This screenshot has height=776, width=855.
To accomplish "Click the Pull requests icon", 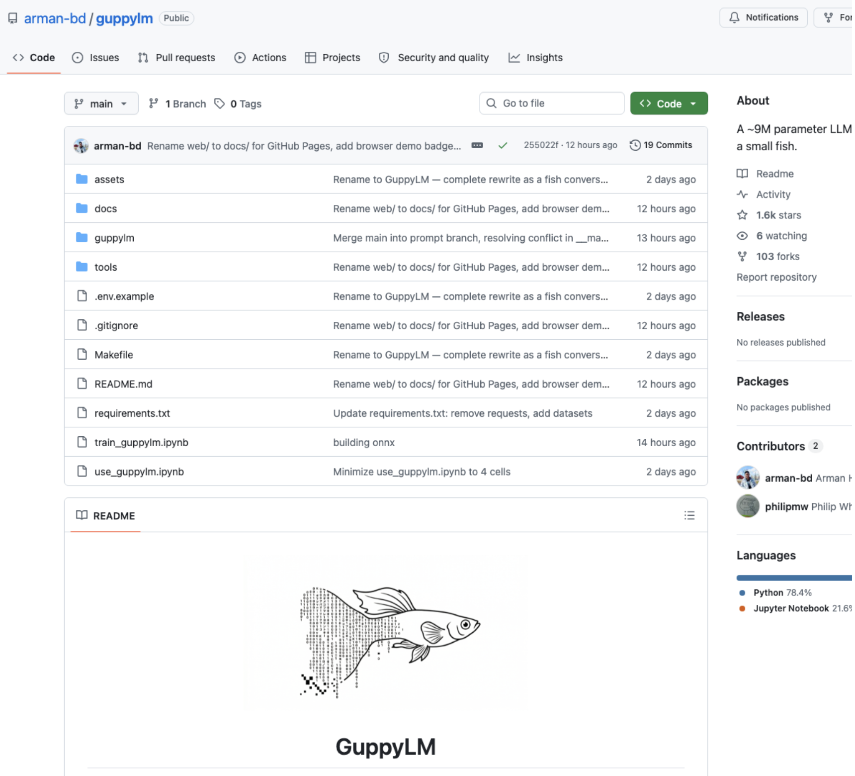I will coord(143,58).
